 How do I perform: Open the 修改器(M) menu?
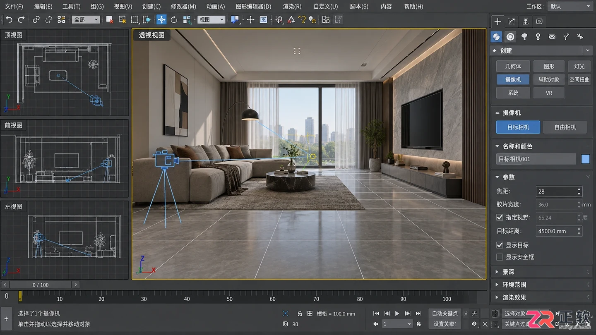[183, 7]
